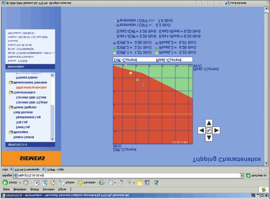Click the SIPROTEC®4 panel header
The height and width of the screenshot is (199, 270).
pos(30,144)
